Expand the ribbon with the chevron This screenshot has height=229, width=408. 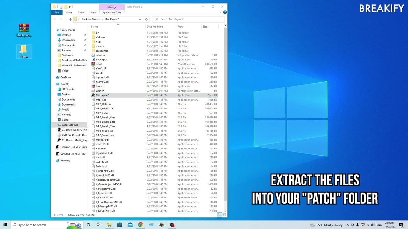point(220,12)
